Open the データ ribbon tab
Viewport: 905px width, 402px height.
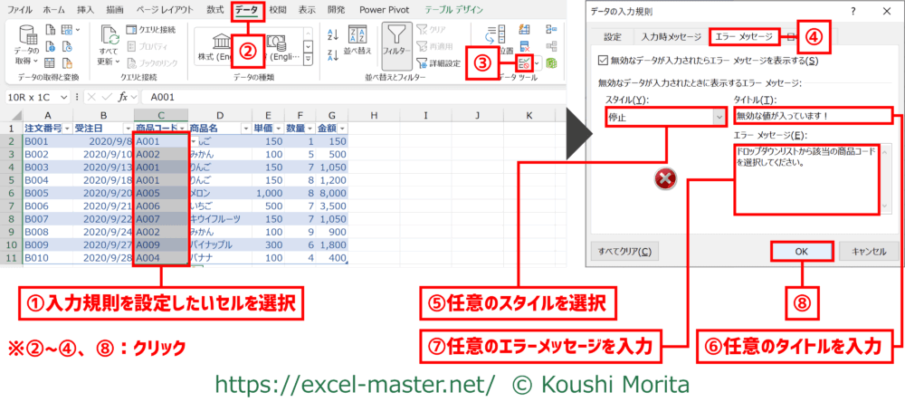pyautogui.click(x=245, y=10)
